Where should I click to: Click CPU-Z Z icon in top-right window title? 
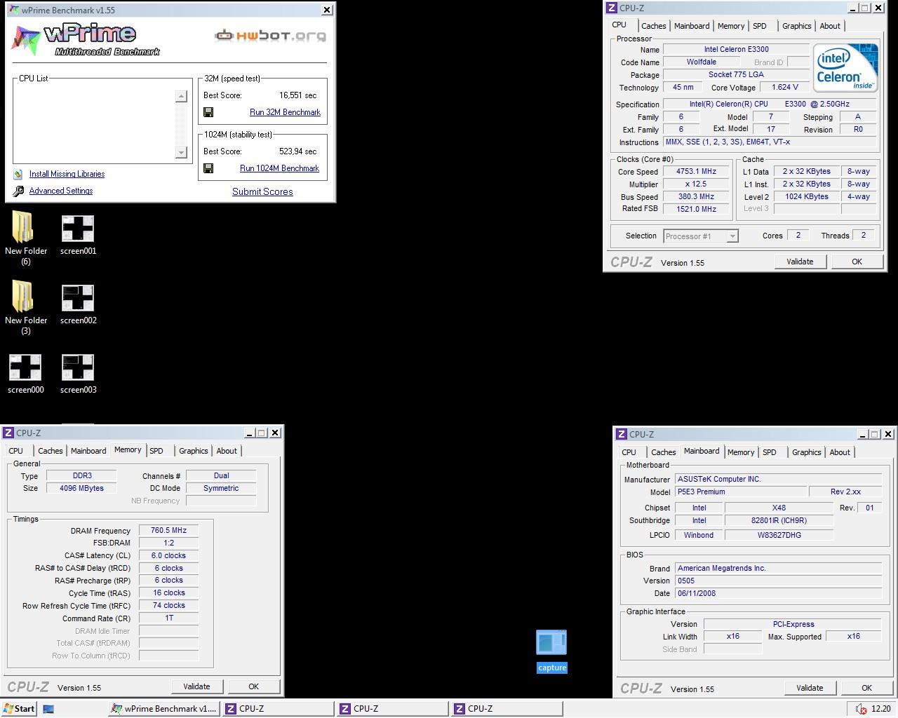[x=612, y=8]
